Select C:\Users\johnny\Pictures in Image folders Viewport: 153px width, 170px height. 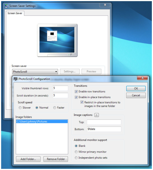coord(42,122)
